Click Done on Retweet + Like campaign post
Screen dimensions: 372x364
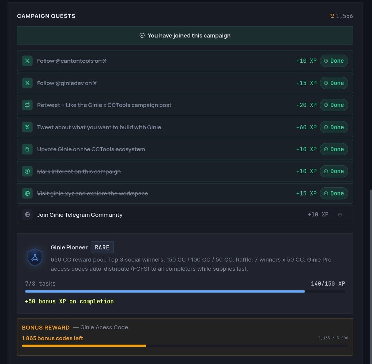coord(334,105)
